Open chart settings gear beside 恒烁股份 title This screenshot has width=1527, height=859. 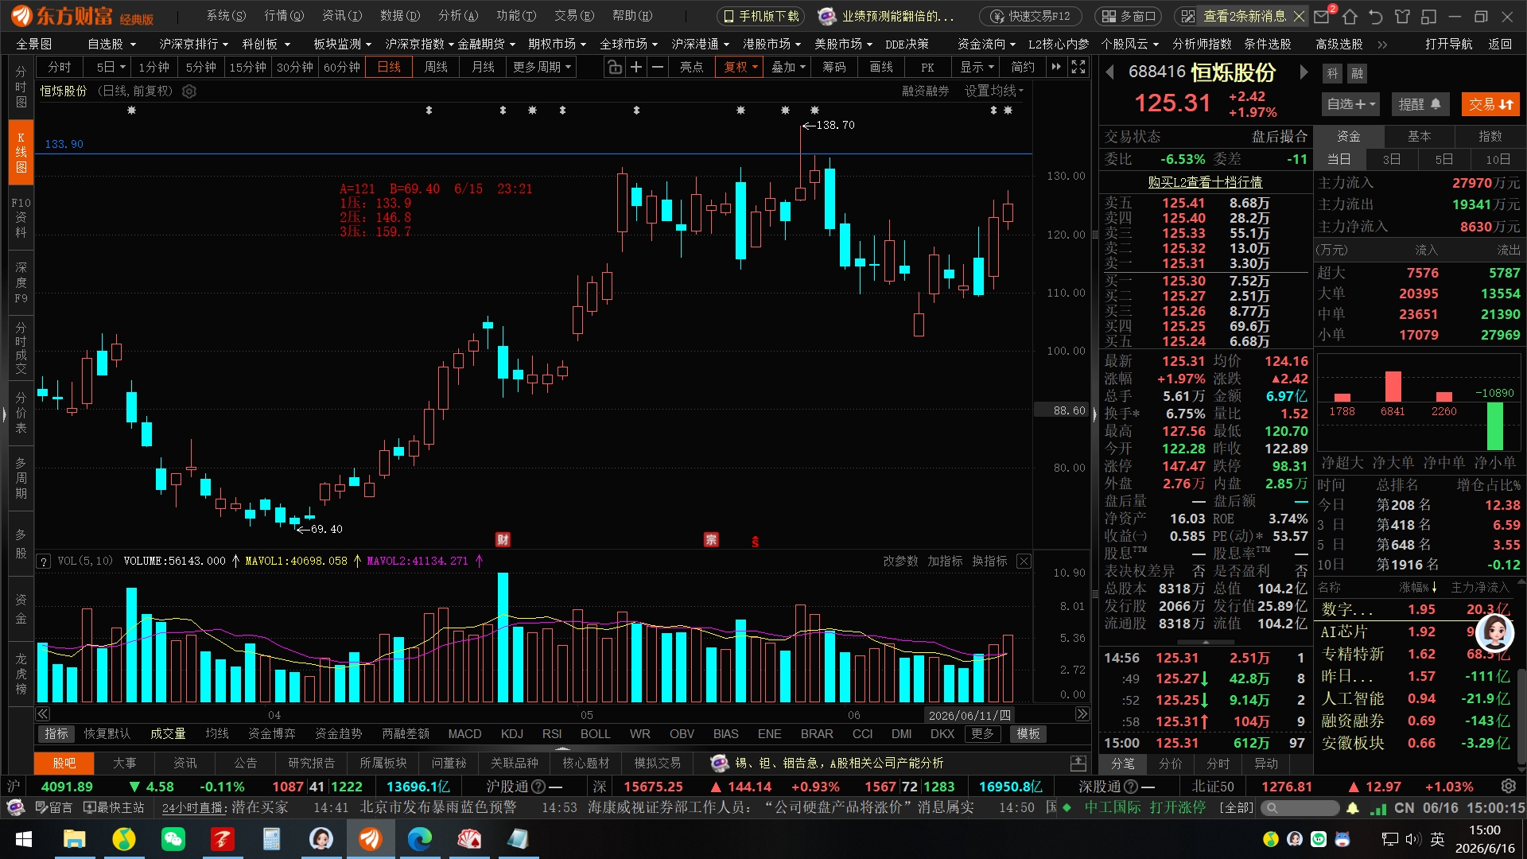click(189, 91)
